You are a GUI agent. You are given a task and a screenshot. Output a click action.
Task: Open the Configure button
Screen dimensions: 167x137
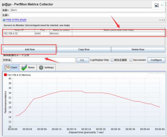[x=156, y=60]
